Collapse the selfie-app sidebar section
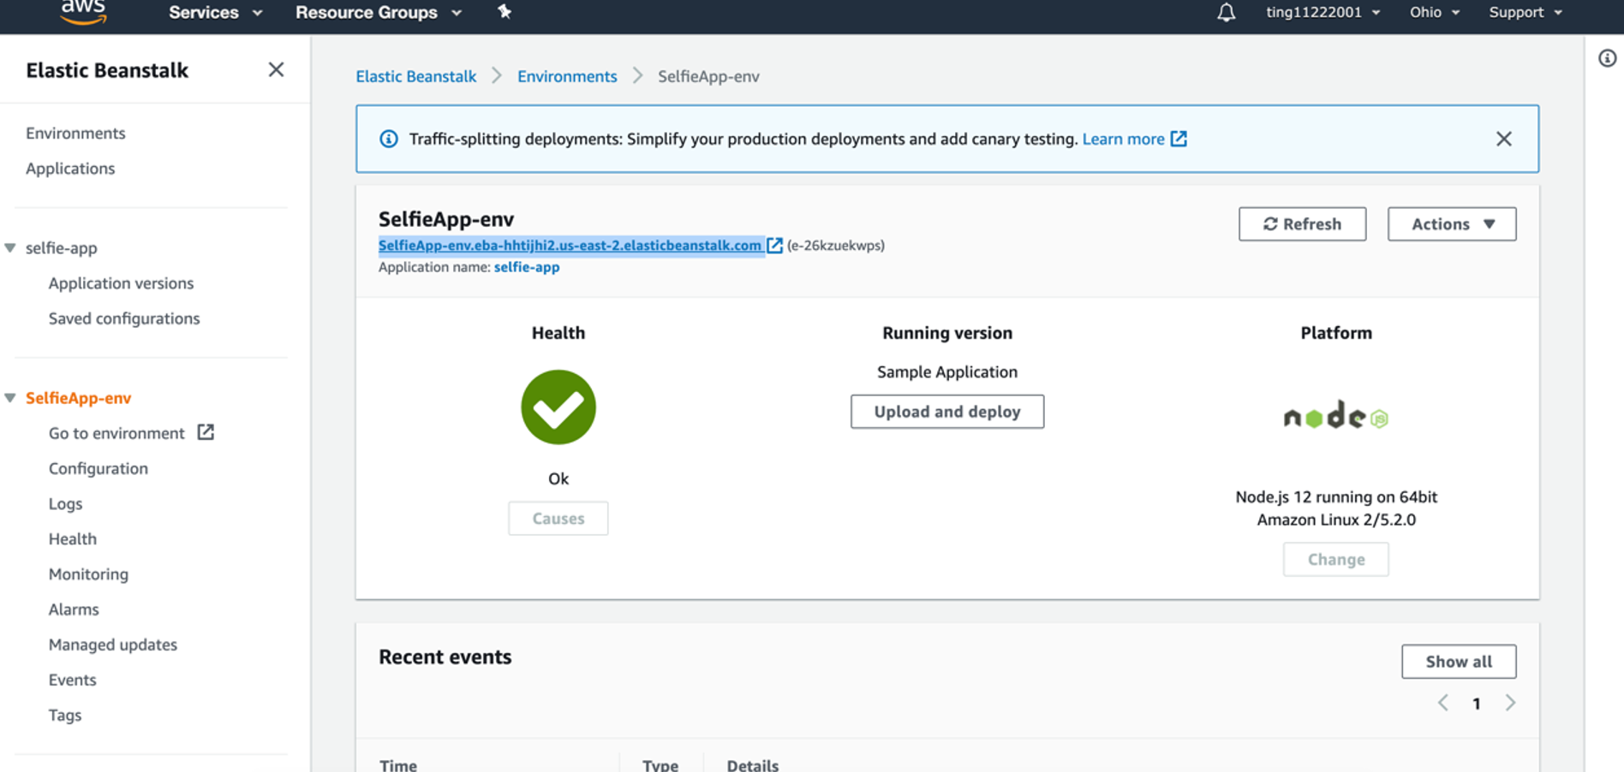Image resolution: width=1624 pixels, height=772 pixels. (x=9, y=247)
